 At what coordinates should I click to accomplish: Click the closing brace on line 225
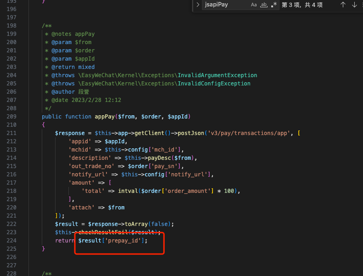43,249
